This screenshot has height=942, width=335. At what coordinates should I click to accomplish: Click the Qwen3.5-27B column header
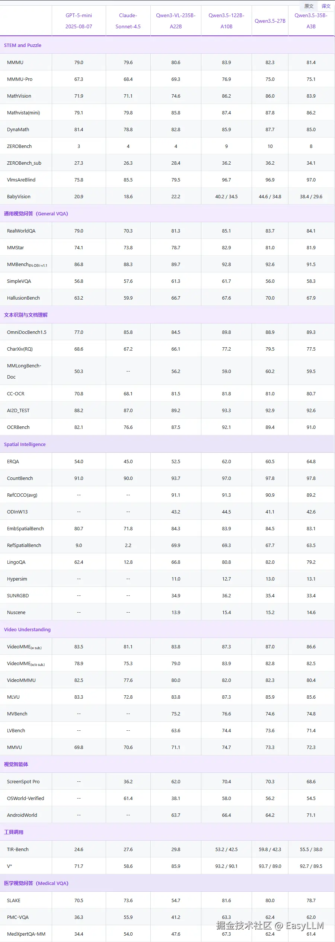(270, 21)
